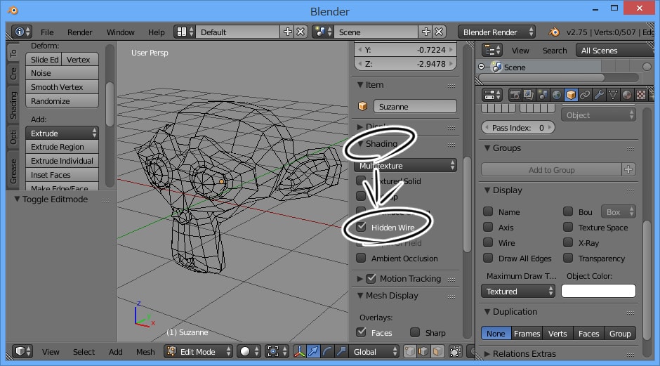
Task: Open the Help menu
Action: (x=156, y=32)
